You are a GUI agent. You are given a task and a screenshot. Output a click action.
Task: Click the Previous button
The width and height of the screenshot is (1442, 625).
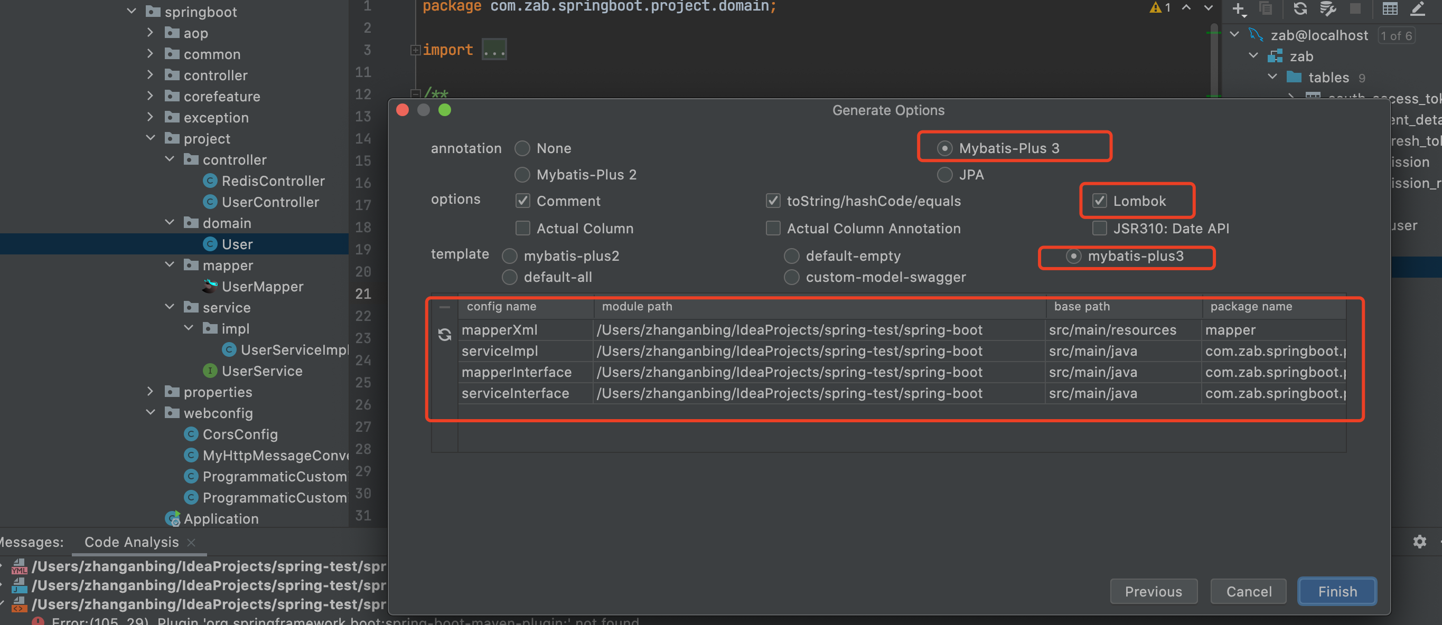click(1153, 591)
